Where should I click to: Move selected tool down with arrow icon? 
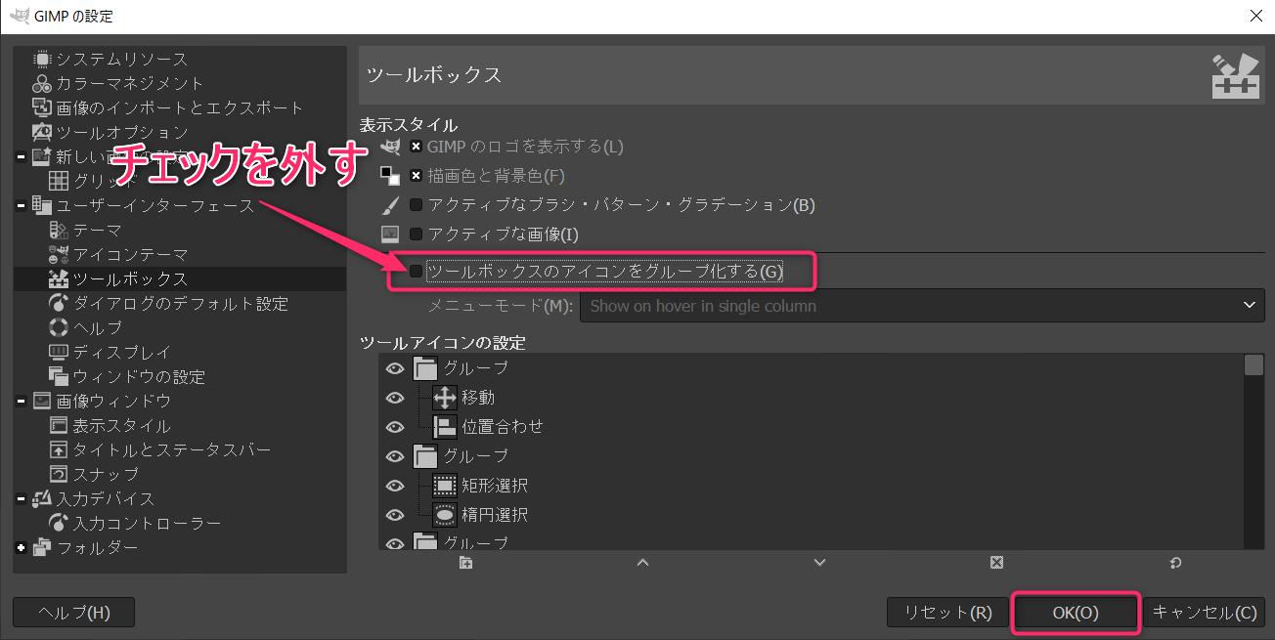(x=819, y=563)
